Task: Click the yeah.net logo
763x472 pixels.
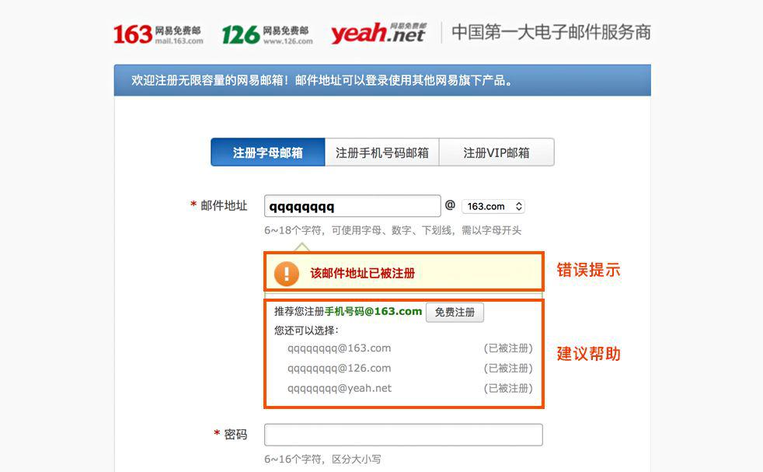Action: pos(378,33)
